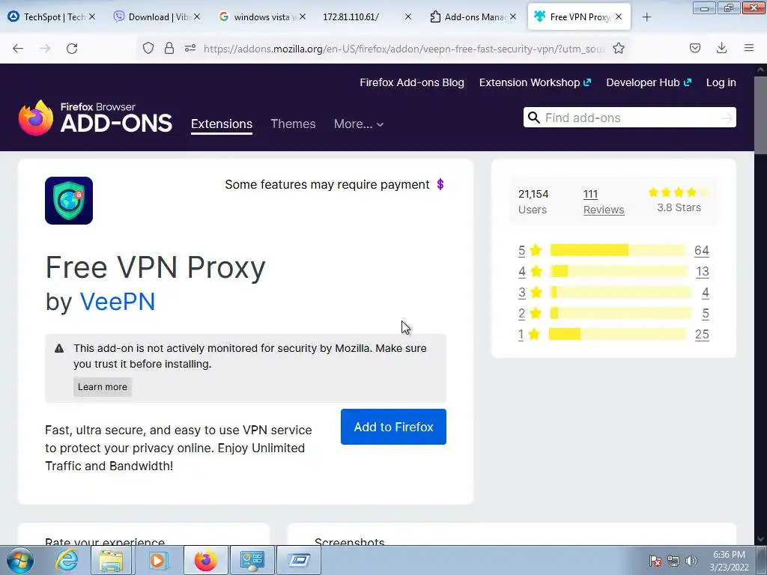Click search magnifier in Find add-ons
Image resolution: width=767 pixels, height=575 pixels.
pos(534,118)
